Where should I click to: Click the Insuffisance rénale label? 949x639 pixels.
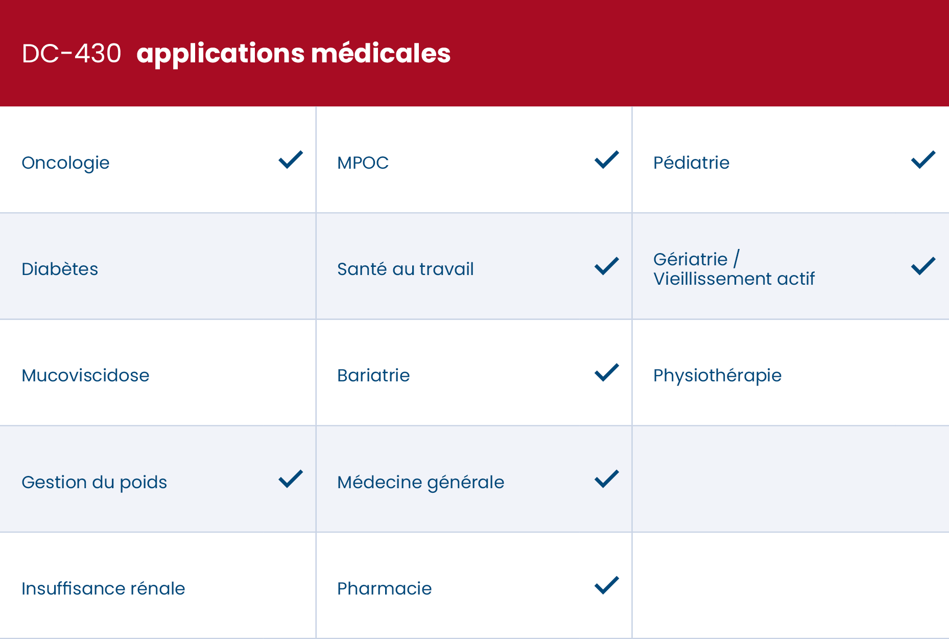pyautogui.click(x=103, y=588)
